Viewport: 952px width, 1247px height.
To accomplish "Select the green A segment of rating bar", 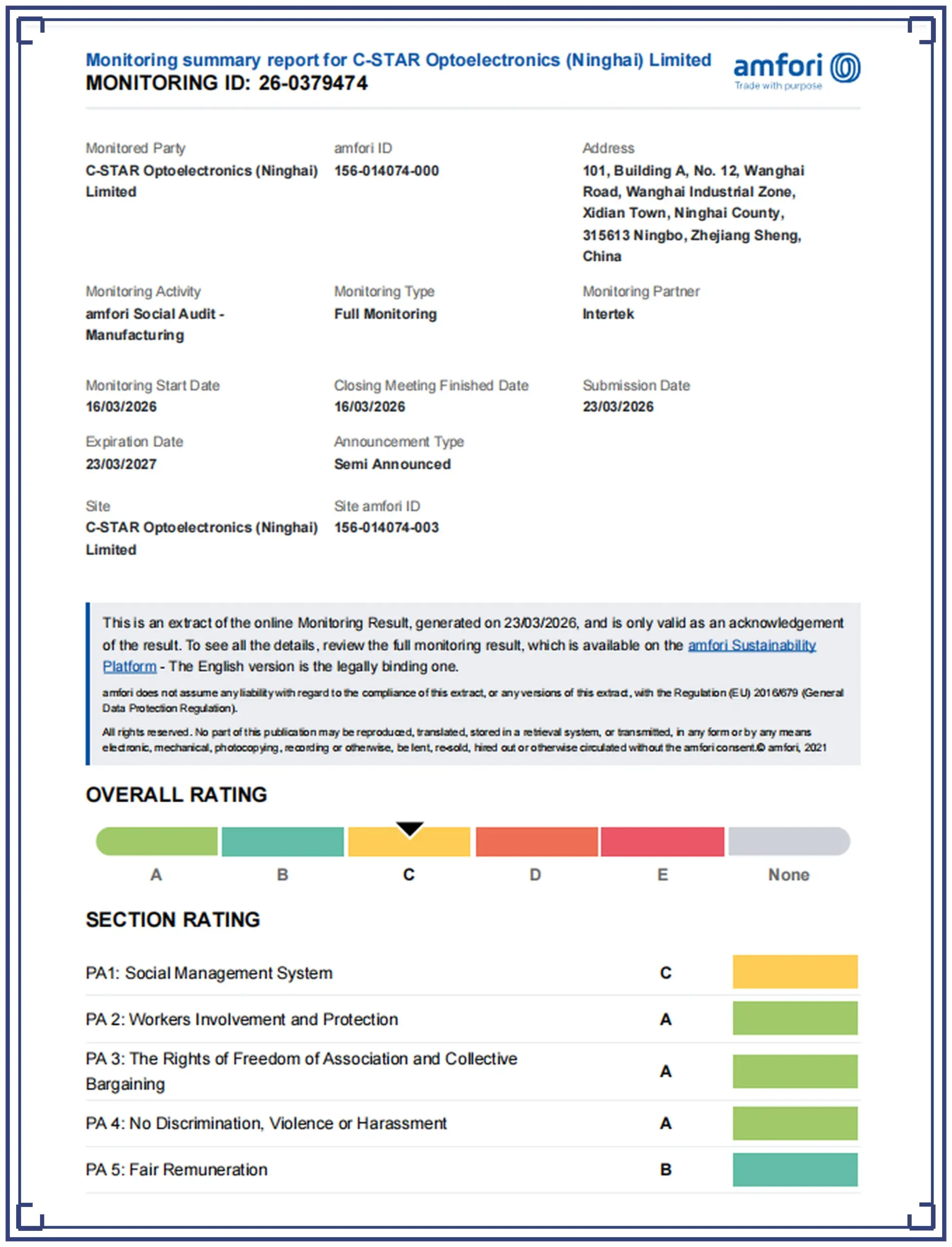I will (157, 841).
